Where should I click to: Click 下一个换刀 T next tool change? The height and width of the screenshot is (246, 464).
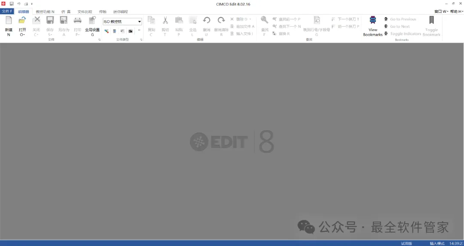[345, 19]
